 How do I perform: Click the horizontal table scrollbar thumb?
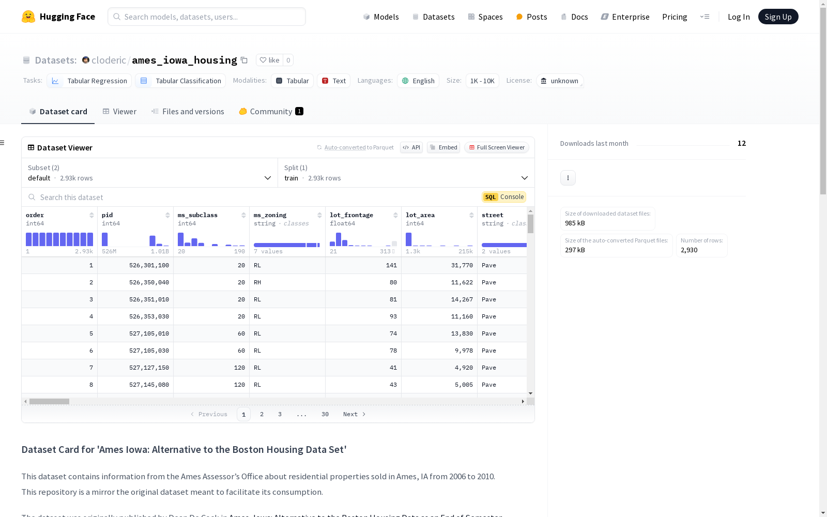pos(49,401)
